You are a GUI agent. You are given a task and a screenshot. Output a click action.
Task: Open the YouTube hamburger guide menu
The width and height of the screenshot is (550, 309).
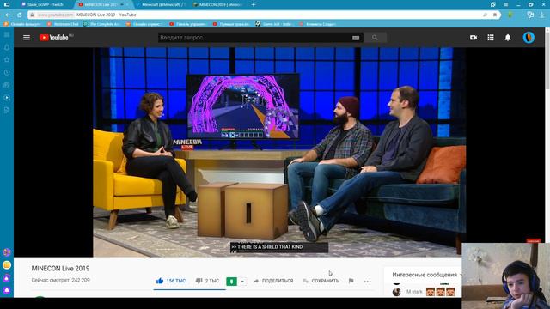(27, 38)
